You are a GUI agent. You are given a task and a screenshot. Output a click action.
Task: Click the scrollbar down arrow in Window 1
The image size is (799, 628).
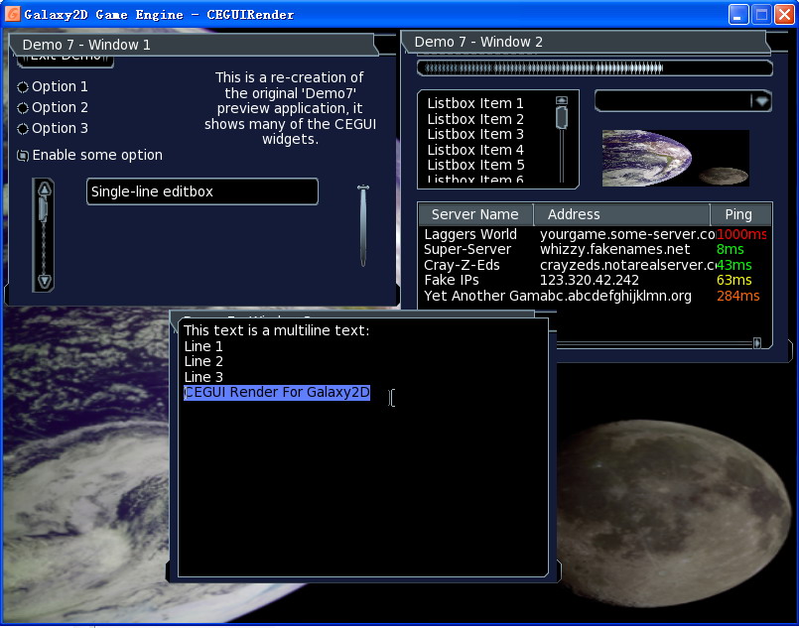[44, 281]
